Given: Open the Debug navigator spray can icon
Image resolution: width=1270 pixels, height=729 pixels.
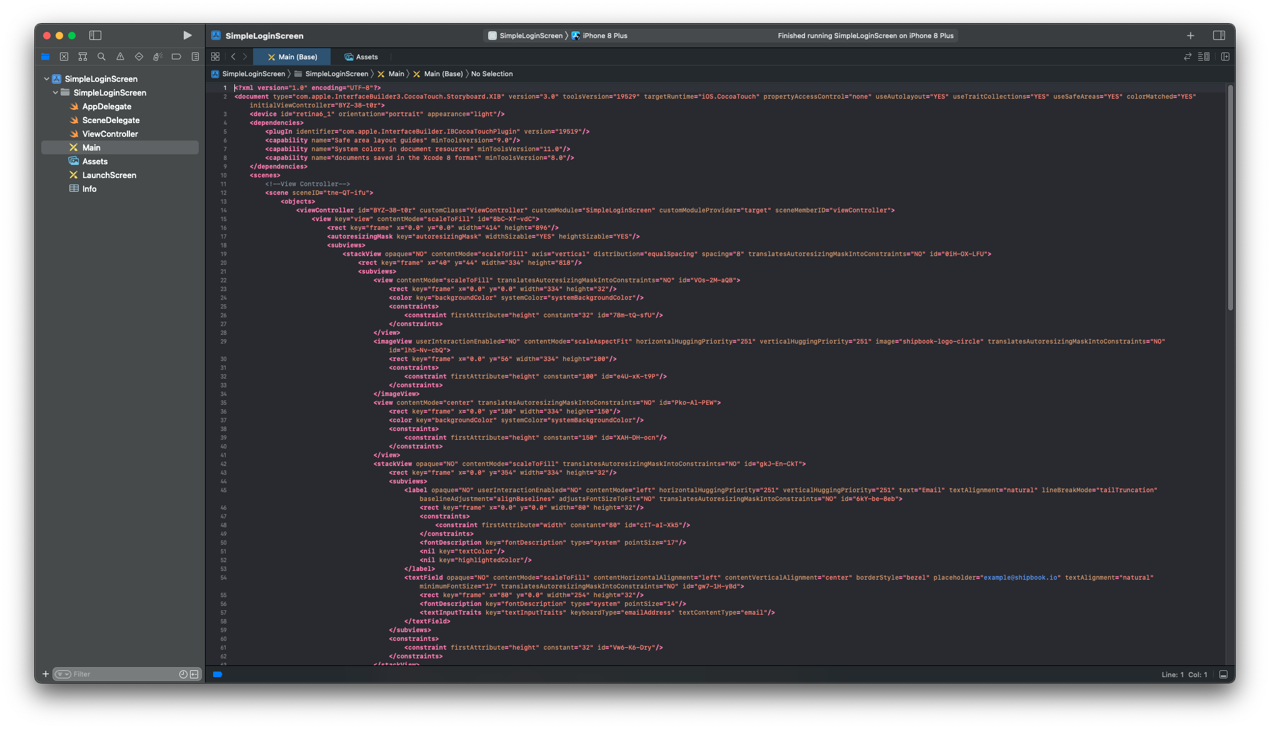Looking at the screenshot, I should tap(157, 56).
